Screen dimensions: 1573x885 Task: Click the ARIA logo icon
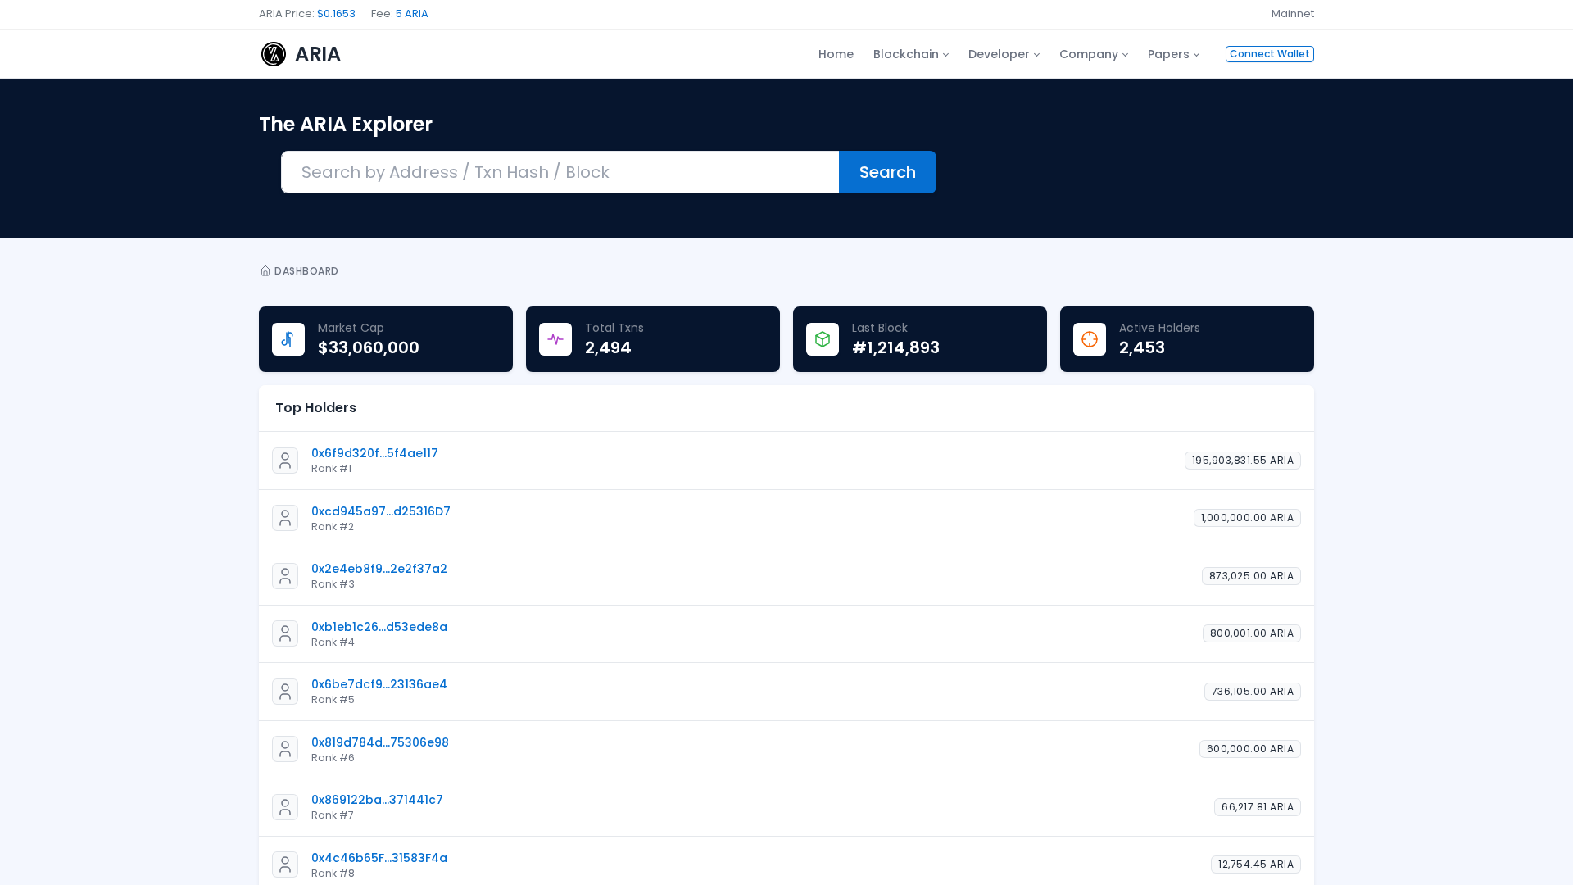(x=273, y=53)
